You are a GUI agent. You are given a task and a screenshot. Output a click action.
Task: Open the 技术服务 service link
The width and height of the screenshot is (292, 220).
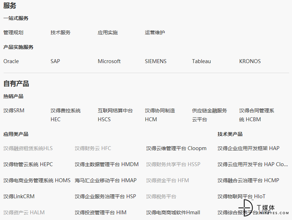click(61, 32)
